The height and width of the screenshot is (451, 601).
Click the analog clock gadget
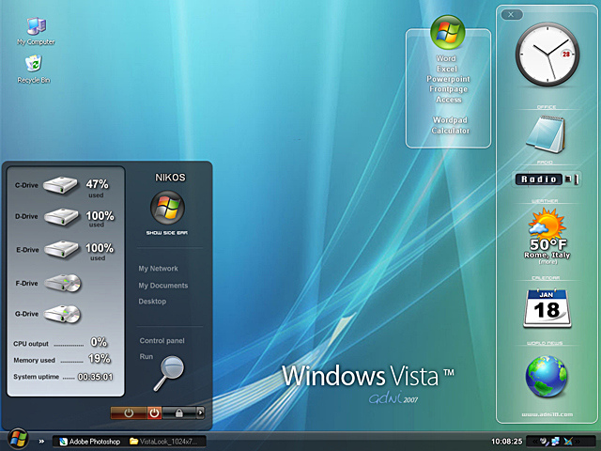pyautogui.click(x=547, y=54)
